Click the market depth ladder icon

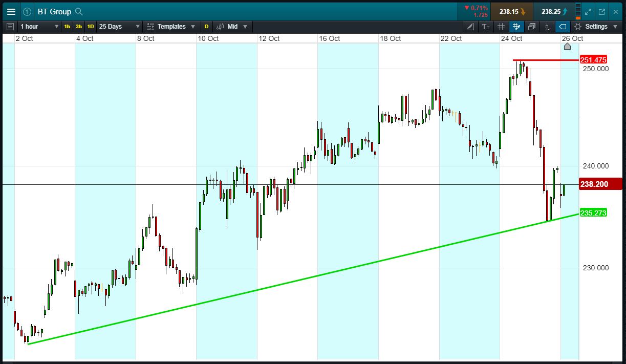578,11
